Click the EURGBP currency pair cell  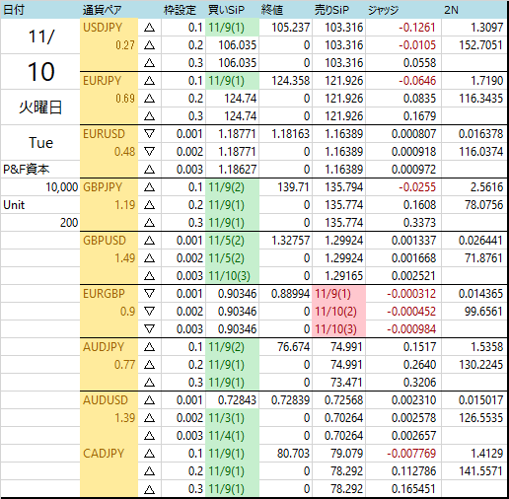109,294
